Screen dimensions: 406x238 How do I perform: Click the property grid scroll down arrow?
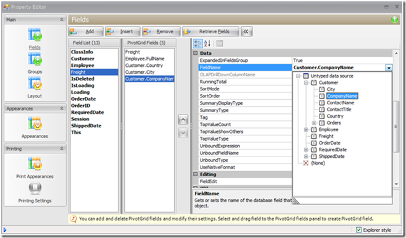coord(396,184)
